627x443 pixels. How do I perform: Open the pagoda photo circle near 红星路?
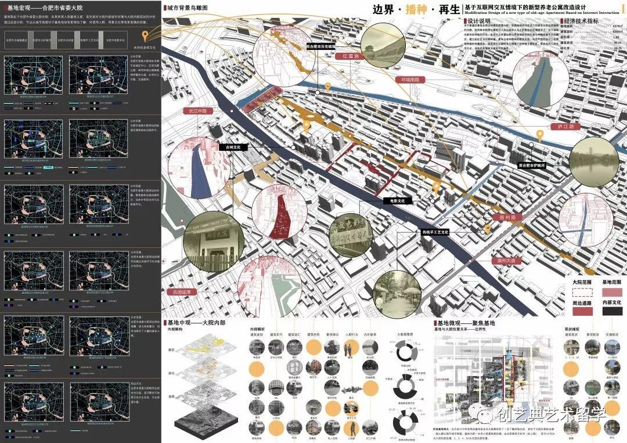click(x=383, y=45)
